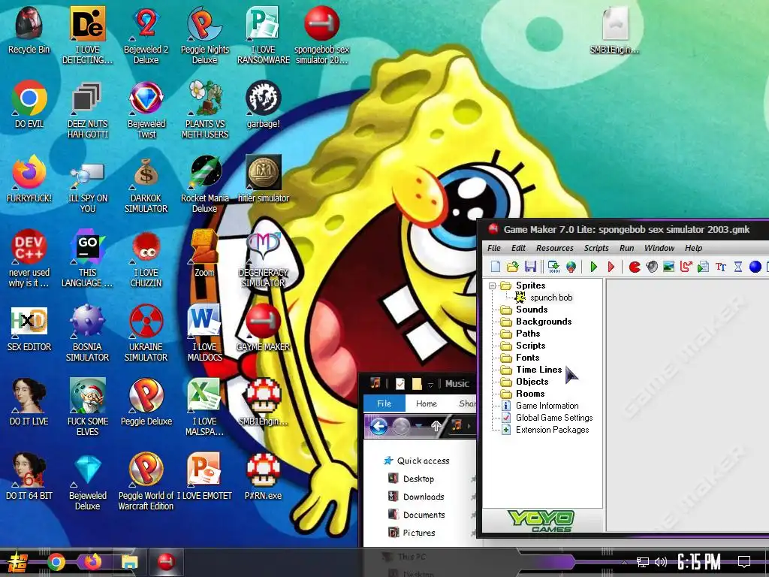Screen dimensions: 769x577
Task: Select Peggle Nights Deluxe desktop icon
Action: coord(205,35)
